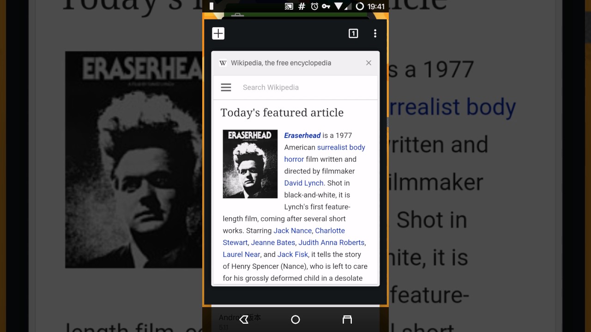This screenshot has height=332, width=591.
Task: Tap the VPN key status icon
Action: (x=326, y=6)
